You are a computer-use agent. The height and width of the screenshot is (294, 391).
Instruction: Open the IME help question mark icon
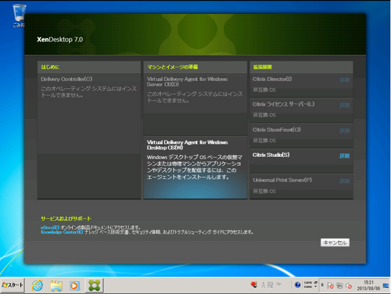tap(297, 285)
